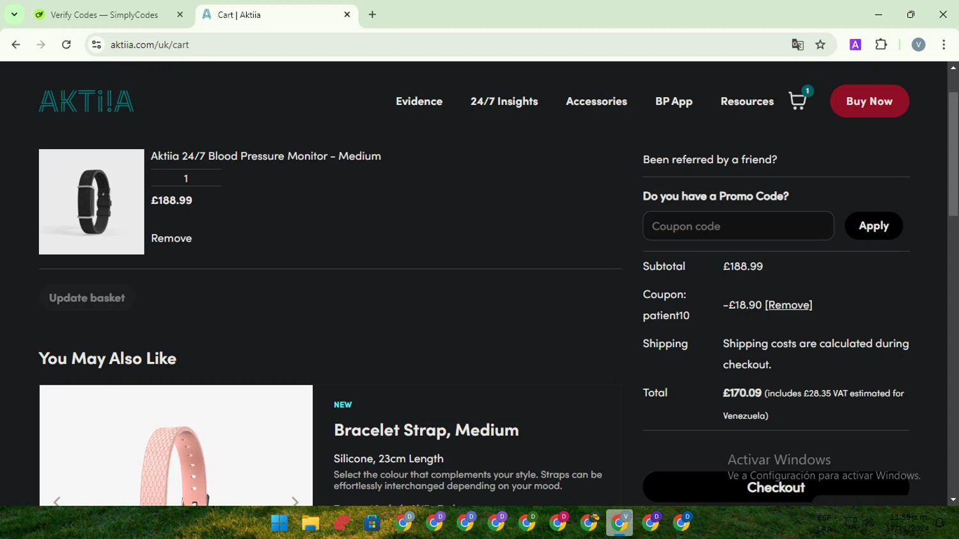
Task: Close the Cart | Aktiia tab
Action: (x=347, y=15)
